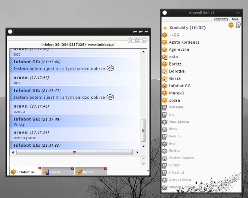The width and height of the screenshot is (248, 198).
Task: Click the away status icon beside Dorotka
Action: pyautogui.click(x=165, y=71)
